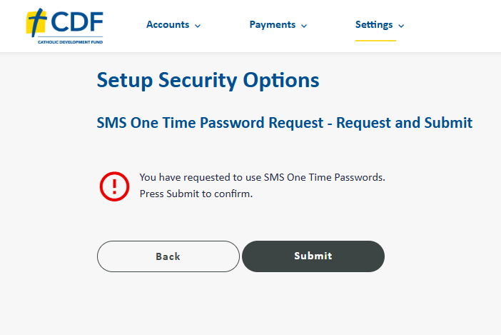
Task: Expand the Settings chevron arrow
Action: pyautogui.click(x=401, y=26)
